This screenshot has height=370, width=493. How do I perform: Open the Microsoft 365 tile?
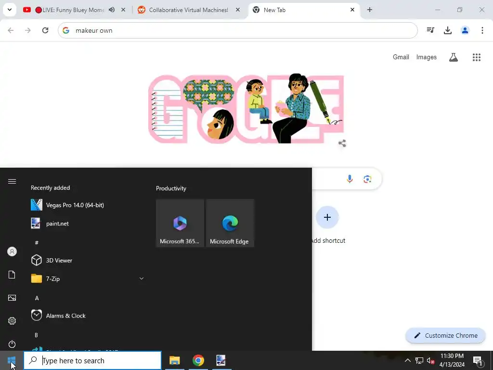180,223
